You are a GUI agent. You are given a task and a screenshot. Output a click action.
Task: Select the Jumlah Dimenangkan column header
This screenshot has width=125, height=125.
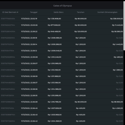click(107, 12)
